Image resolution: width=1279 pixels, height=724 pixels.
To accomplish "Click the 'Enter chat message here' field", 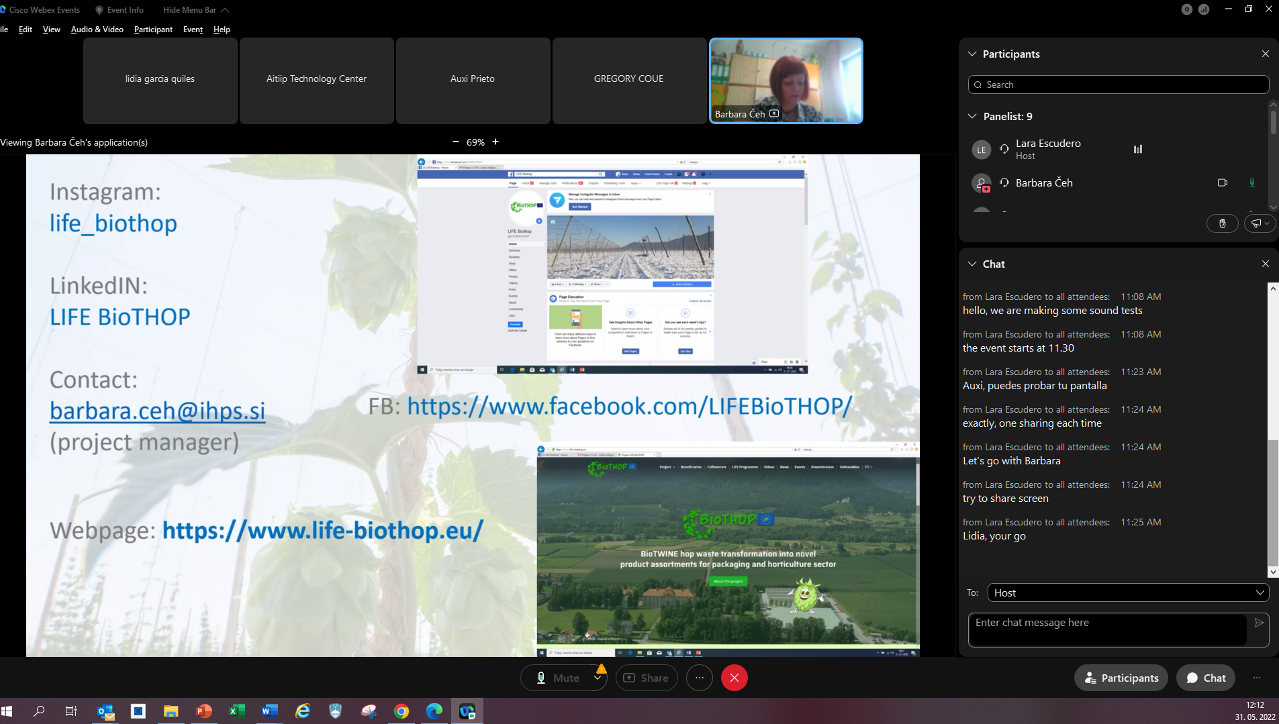I will click(1107, 629).
